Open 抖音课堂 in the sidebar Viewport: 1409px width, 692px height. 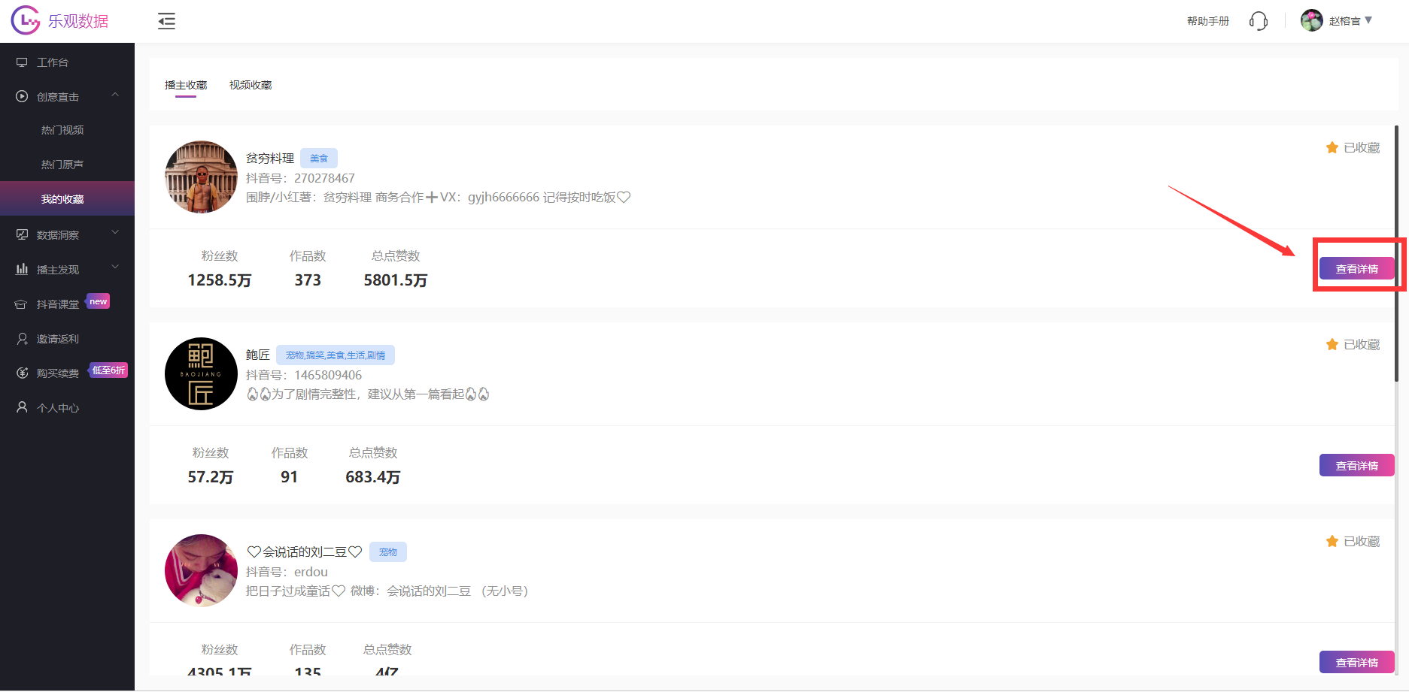[x=58, y=304]
